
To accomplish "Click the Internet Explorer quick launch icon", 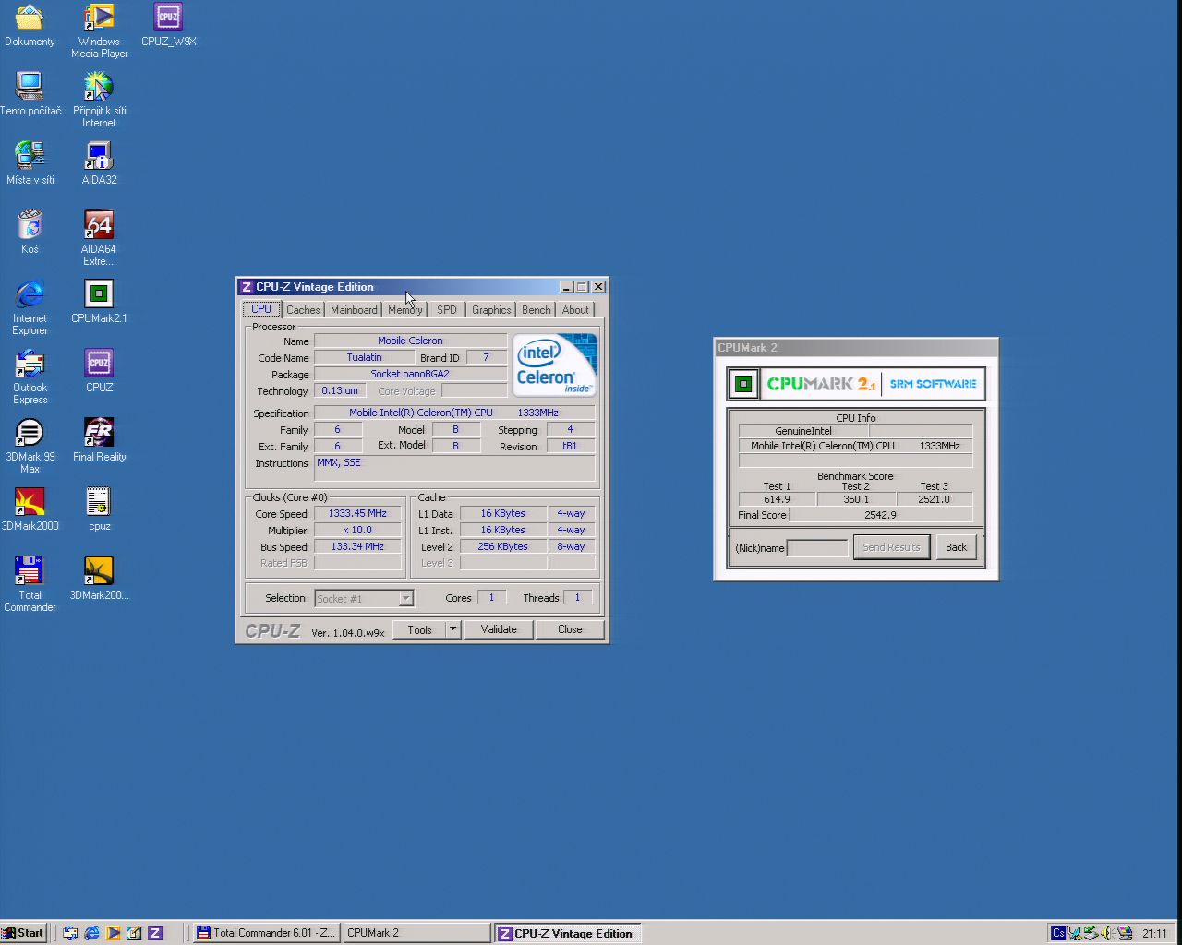I will (91, 933).
